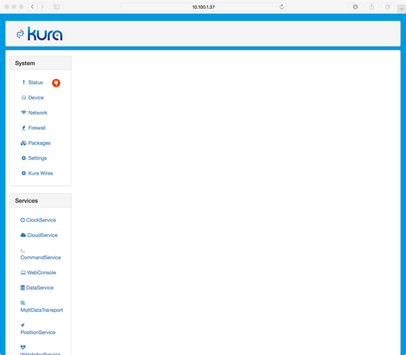Screen dimensions: 406x355
Task: Select CommandService in Services
Action: 41,258
